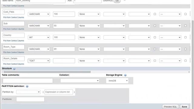Enable the auto-increment checkbox in Country row

[185, 37]
